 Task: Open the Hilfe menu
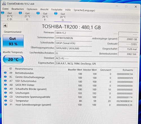click(x=68, y=10)
